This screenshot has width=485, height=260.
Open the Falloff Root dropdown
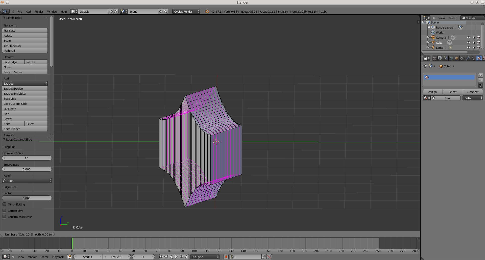(27, 180)
